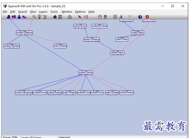Click the red X exit toolbar icon

(x=147, y=17)
